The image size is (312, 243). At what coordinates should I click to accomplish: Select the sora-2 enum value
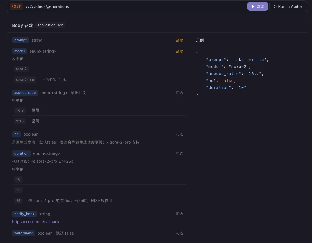[x=21, y=69]
